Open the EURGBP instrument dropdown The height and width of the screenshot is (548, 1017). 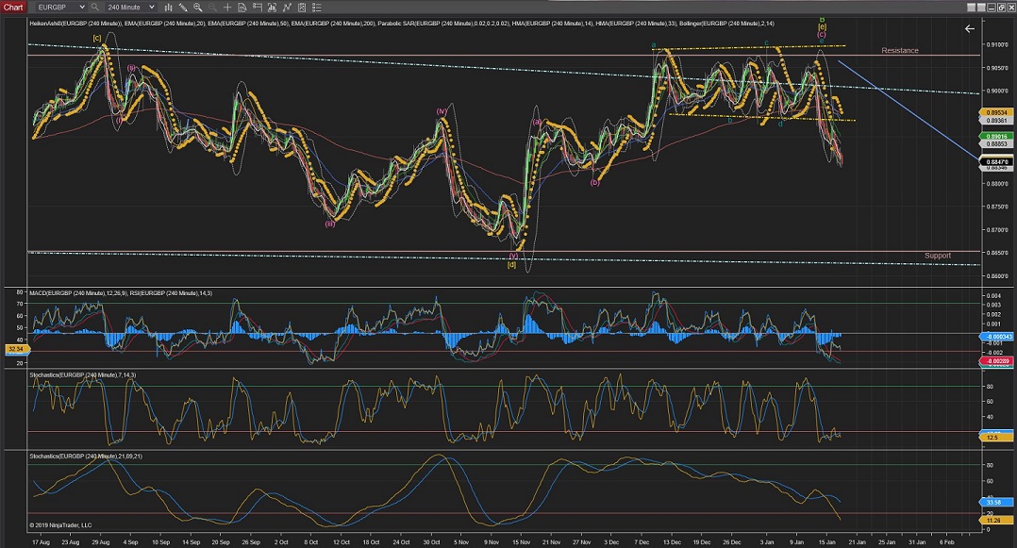coord(60,8)
